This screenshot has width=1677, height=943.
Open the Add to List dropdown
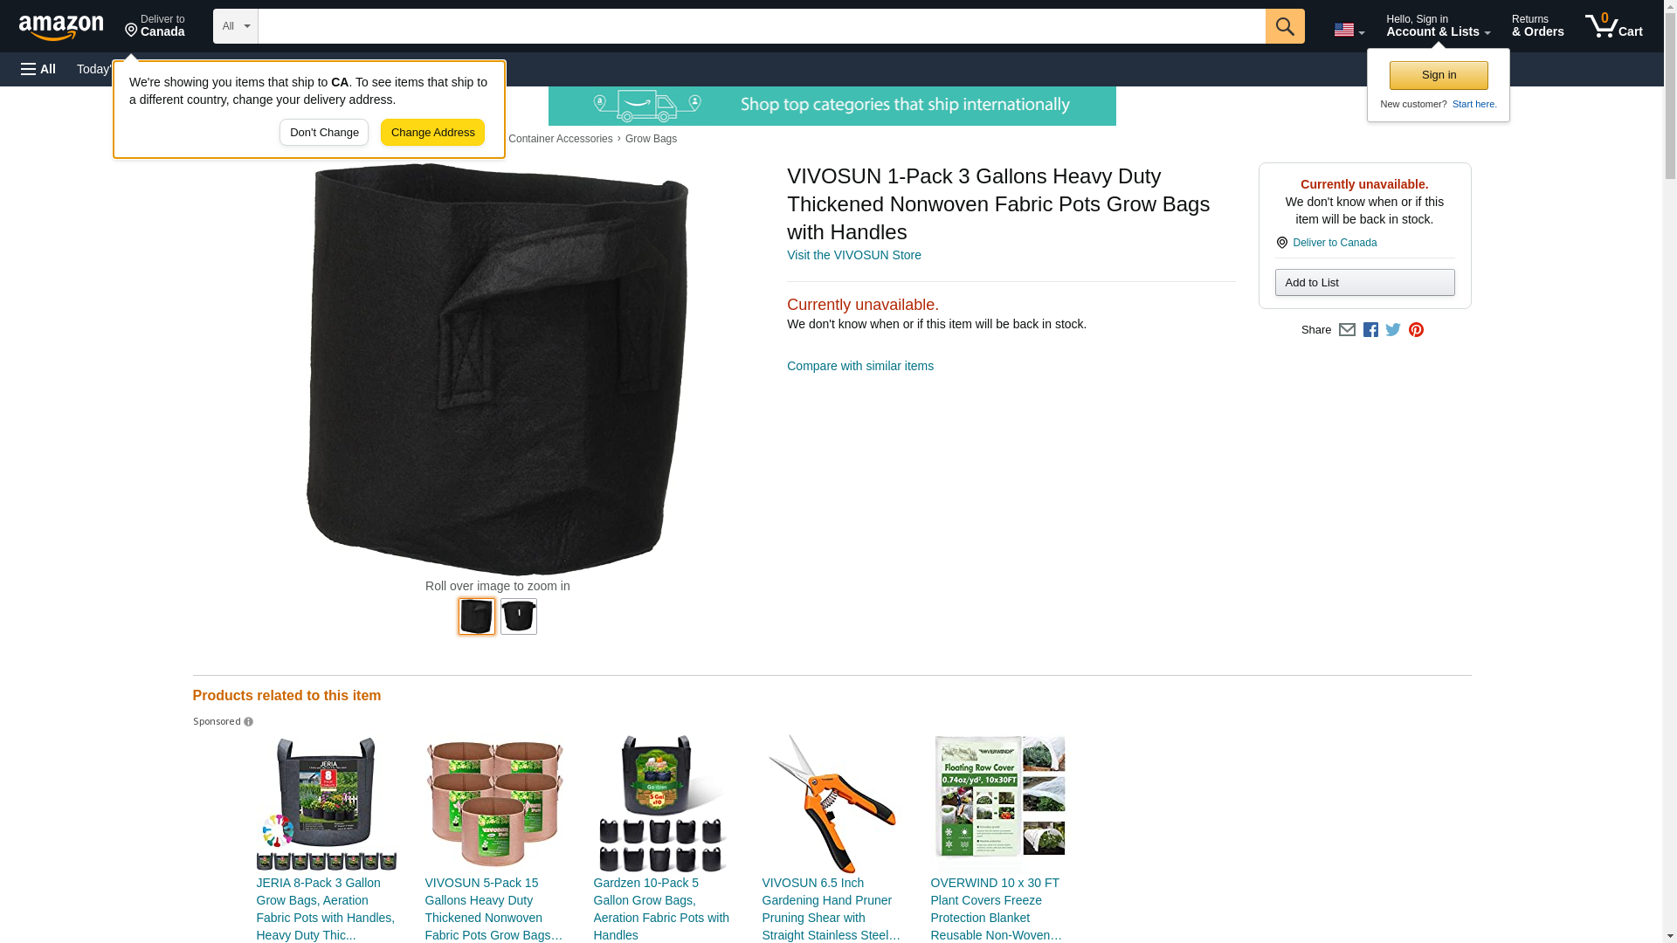click(1364, 283)
